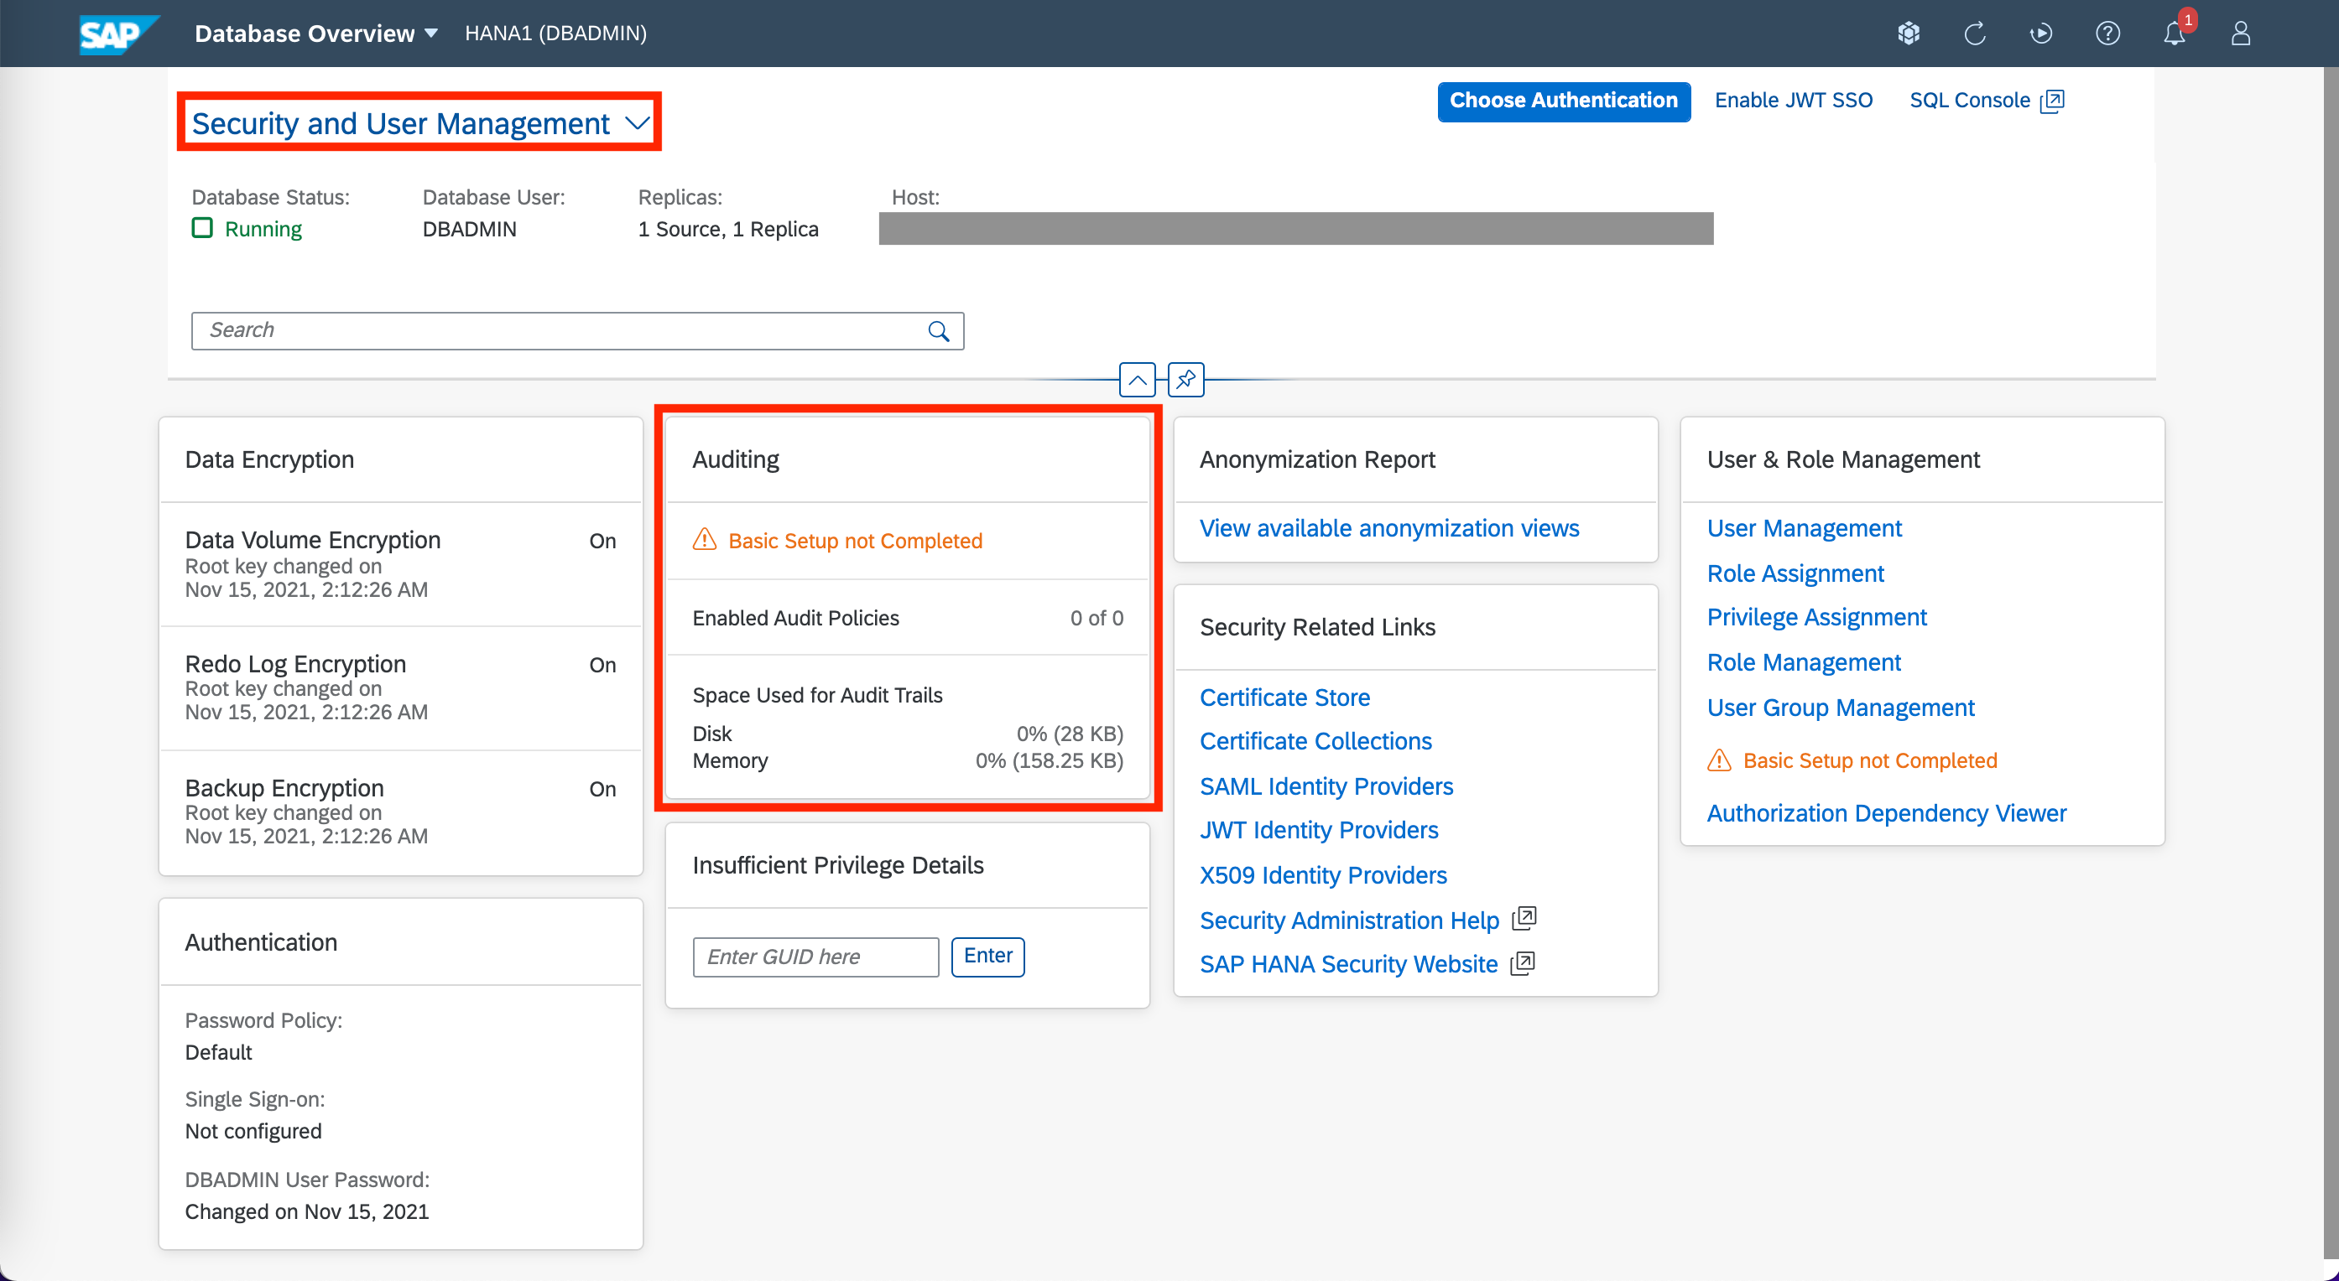Open the User Management link
This screenshot has width=2339, height=1281.
(1803, 528)
